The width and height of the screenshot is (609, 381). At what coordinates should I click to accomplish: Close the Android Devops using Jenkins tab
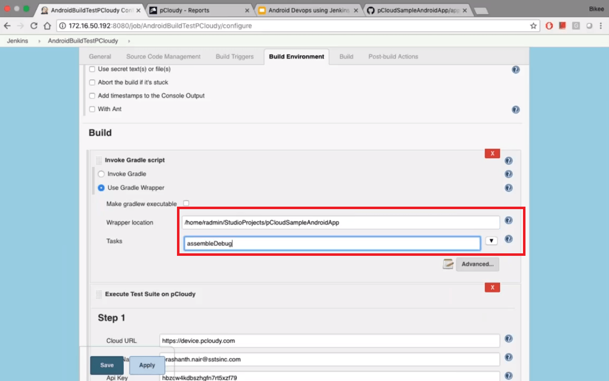click(355, 10)
